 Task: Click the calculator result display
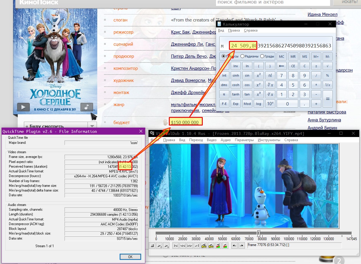pos(276,44)
